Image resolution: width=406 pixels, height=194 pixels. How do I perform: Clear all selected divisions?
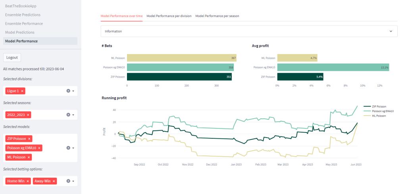[x=68, y=91]
